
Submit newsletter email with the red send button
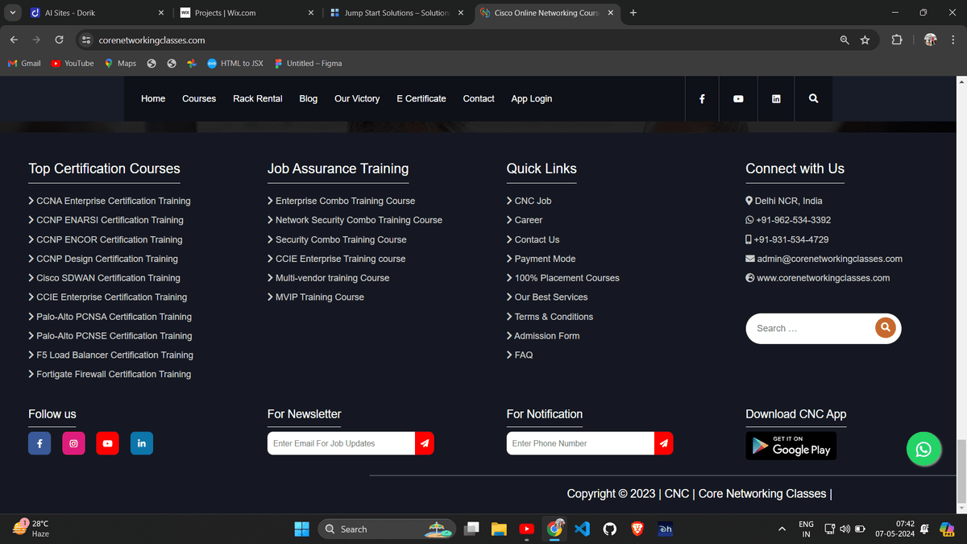(425, 443)
